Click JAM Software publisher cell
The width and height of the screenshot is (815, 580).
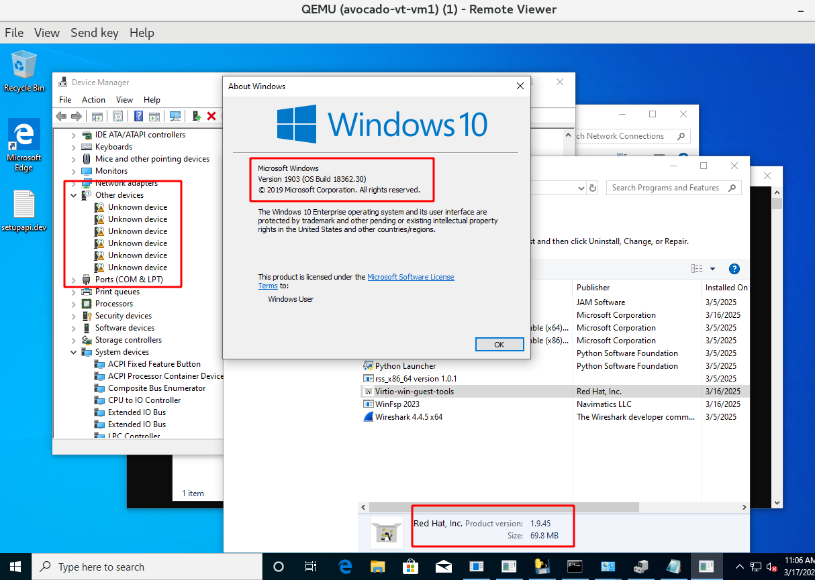click(x=600, y=302)
